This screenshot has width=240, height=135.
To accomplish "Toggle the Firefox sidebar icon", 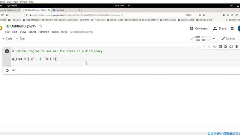I will point(228,15).
